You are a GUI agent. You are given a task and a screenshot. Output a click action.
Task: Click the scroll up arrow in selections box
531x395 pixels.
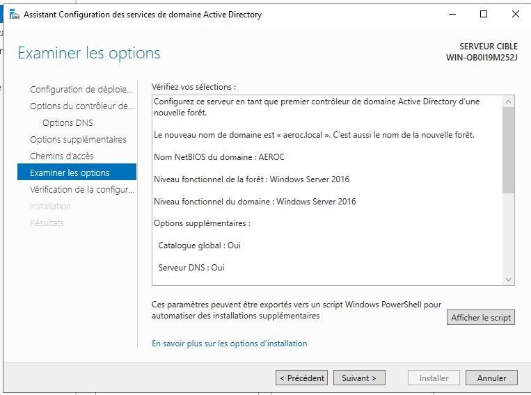click(508, 102)
